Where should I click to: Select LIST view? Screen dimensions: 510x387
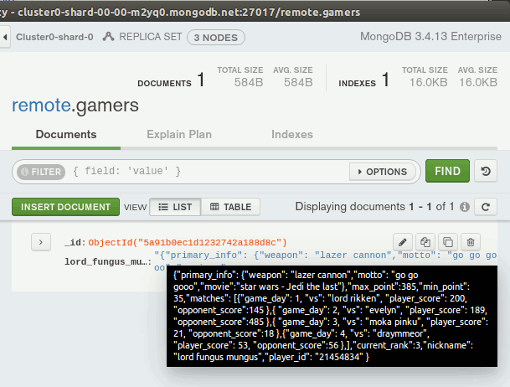tap(175, 207)
